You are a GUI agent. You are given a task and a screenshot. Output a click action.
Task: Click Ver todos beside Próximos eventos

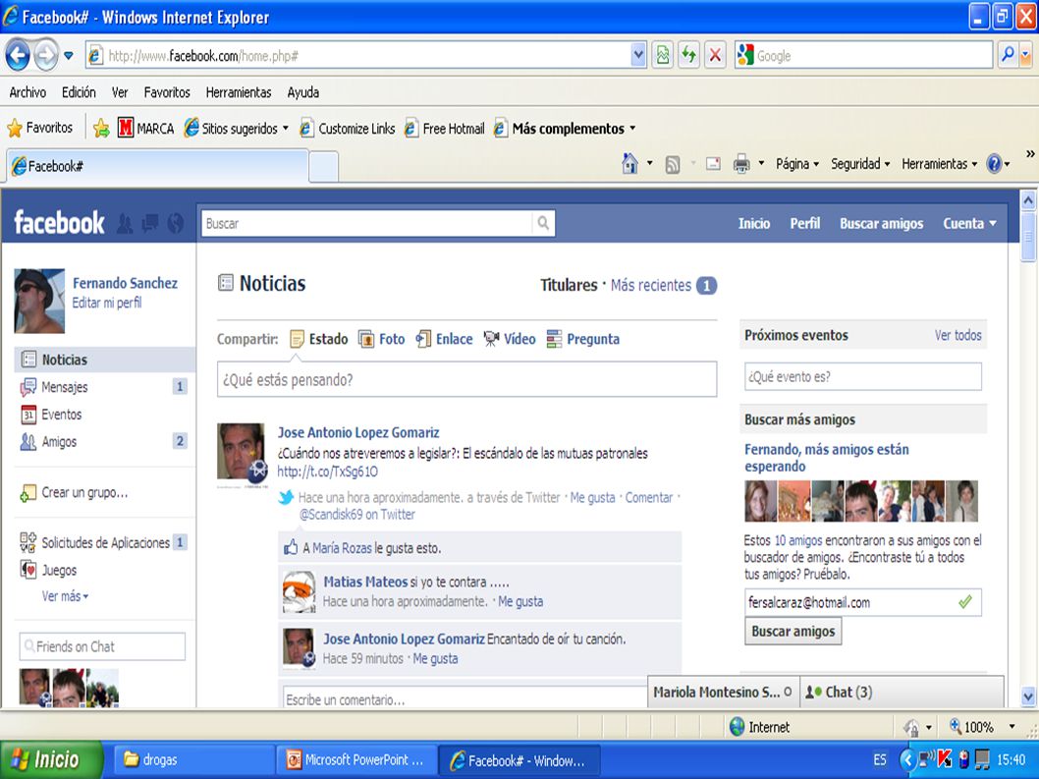tap(957, 335)
